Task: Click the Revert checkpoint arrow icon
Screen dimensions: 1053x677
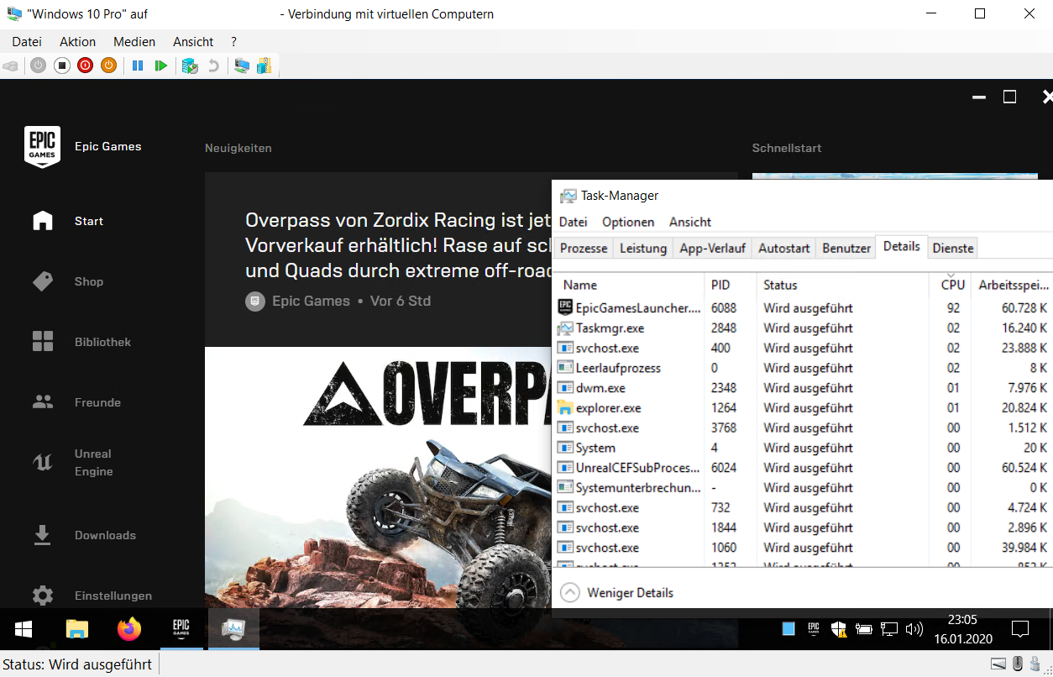Action: point(213,66)
